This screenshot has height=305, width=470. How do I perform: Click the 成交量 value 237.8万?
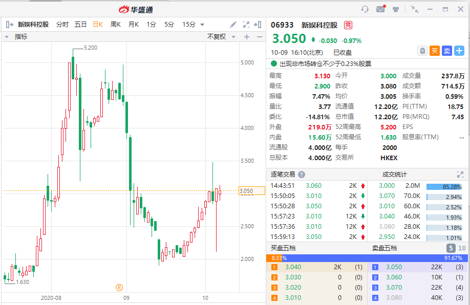tap(453, 76)
